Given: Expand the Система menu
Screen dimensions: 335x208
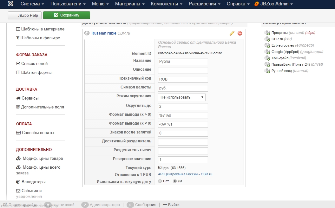Looking at the screenshot, I should pyautogui.click(x=32, y=4).
